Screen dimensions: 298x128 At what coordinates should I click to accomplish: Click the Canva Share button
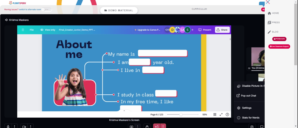(x=222, y=30)
